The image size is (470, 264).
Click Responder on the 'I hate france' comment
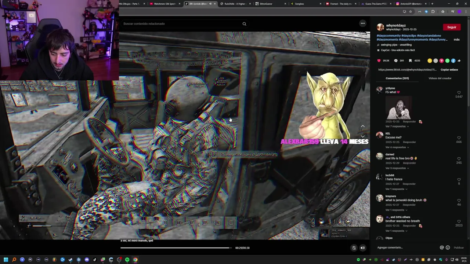point(409,184)
